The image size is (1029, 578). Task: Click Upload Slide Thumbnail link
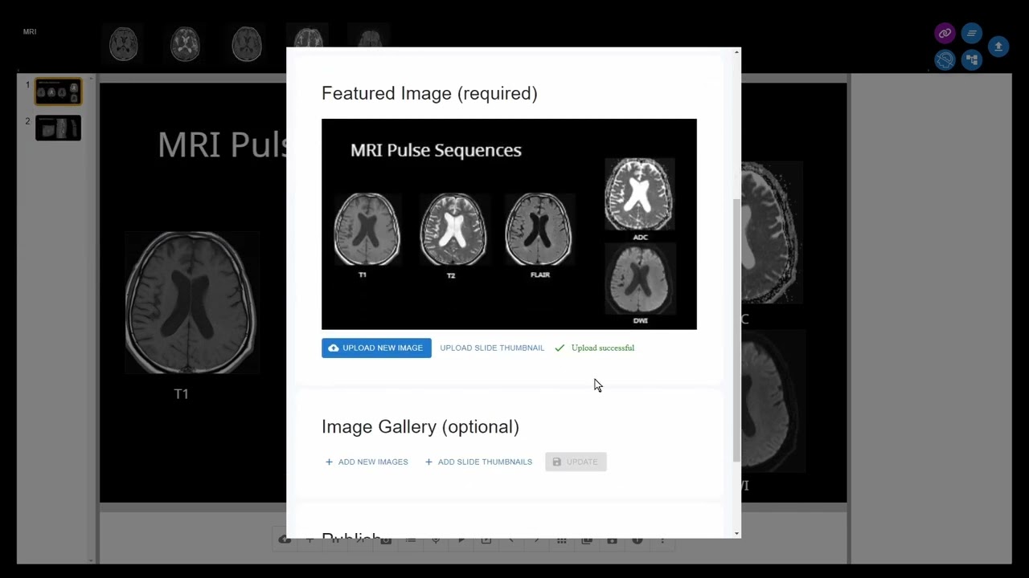492,348
